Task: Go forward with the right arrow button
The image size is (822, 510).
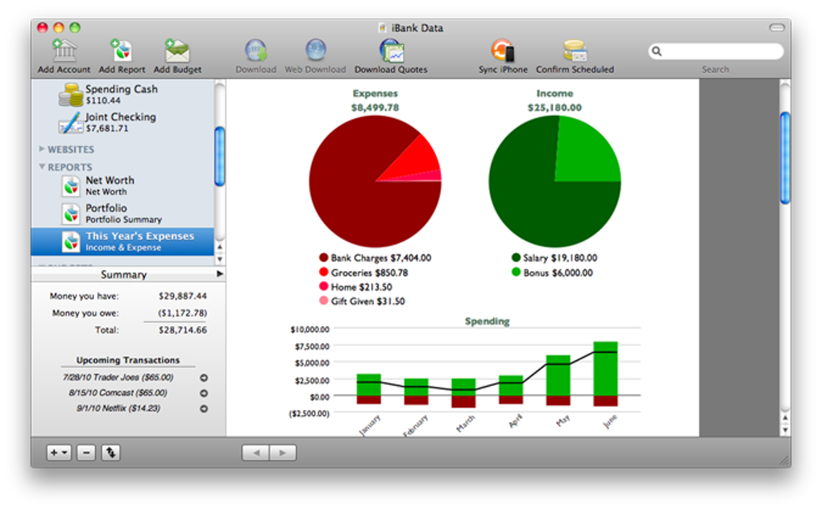Action: click(x=283, y=452)
